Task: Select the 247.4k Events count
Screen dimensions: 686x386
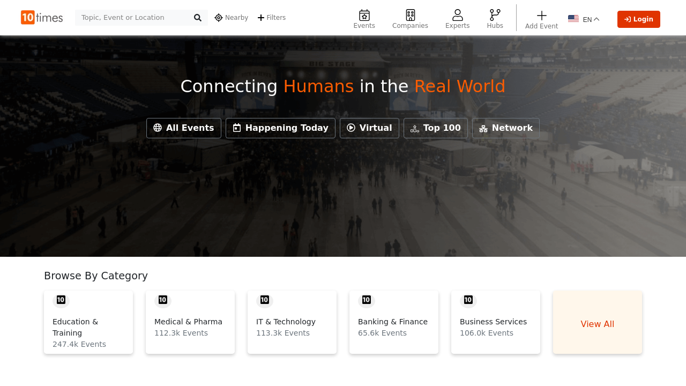Action: 79,344
